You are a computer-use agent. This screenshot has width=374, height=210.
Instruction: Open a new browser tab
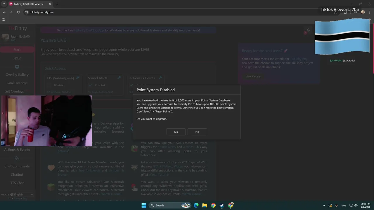click(x=57, y=4)
